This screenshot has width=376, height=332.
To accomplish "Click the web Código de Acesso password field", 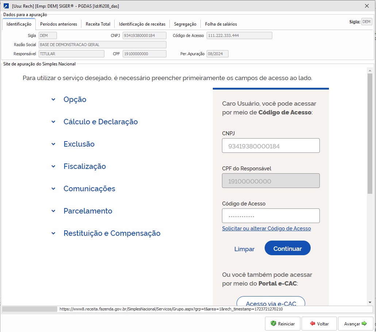I will [271, 216].
